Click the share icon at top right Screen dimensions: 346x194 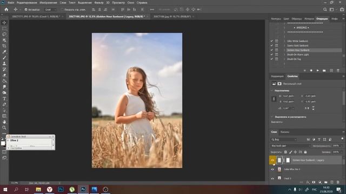tap(342, 10)
